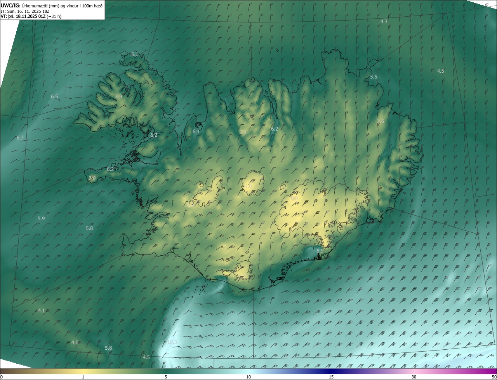Viewport: 497px width, 380px height.
Task: Click the 5.8 value beside the 5.9 label
Action: point(89,228)
